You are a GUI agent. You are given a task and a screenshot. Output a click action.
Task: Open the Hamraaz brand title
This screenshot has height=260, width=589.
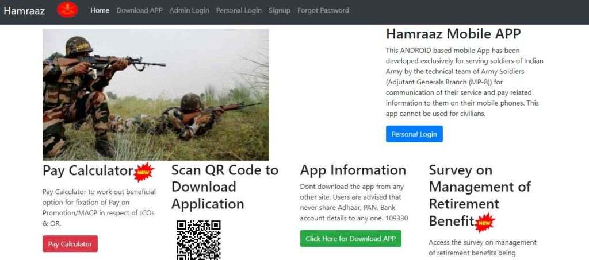coord(24,10)
